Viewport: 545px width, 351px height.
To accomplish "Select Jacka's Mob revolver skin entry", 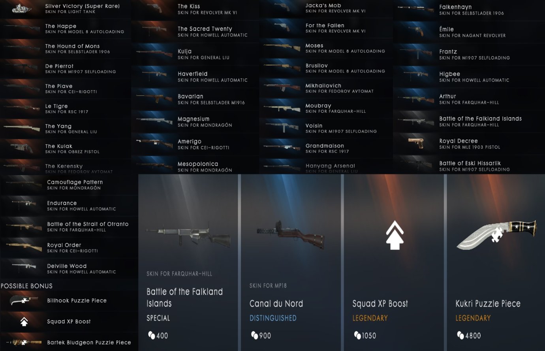I will coord(326,8).
